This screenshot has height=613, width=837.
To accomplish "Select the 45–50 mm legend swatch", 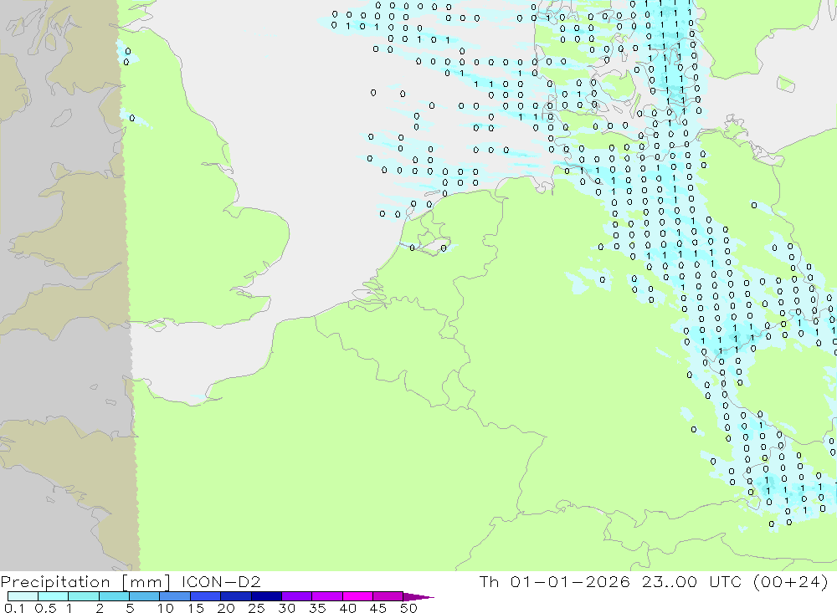I will click(388, 596).
